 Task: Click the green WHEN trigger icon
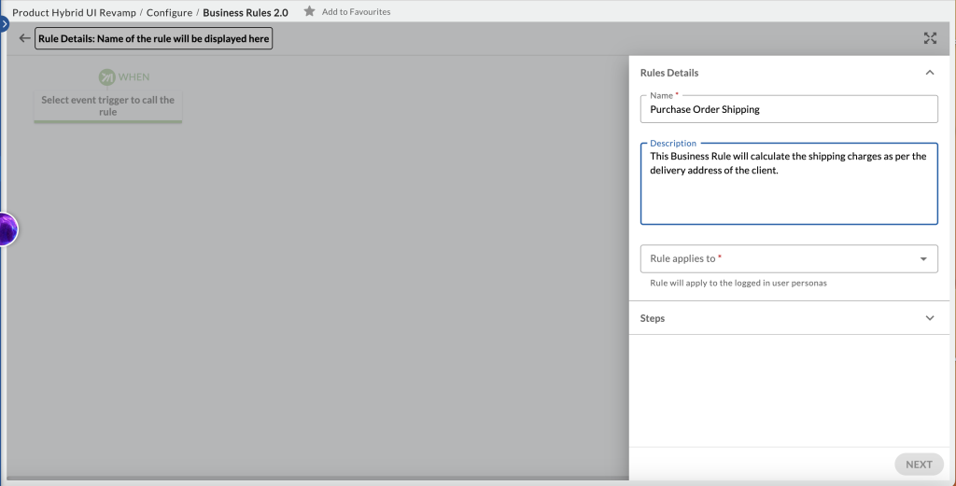[106, 76]
